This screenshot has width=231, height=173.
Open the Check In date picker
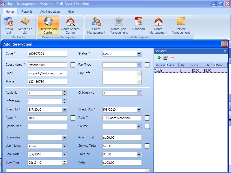[64, 110]
